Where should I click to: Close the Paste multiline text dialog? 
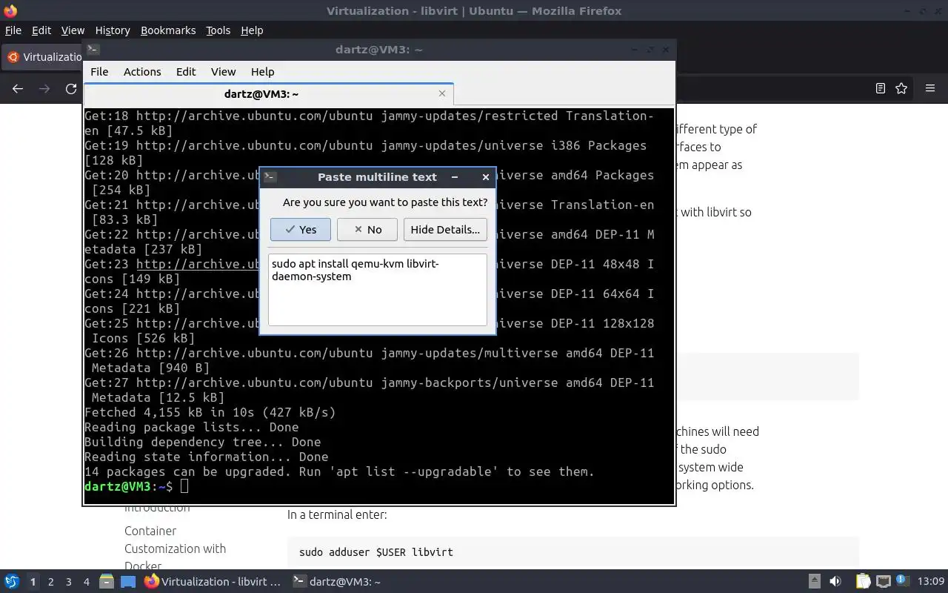pyautogui.click(x=485, y=177)
